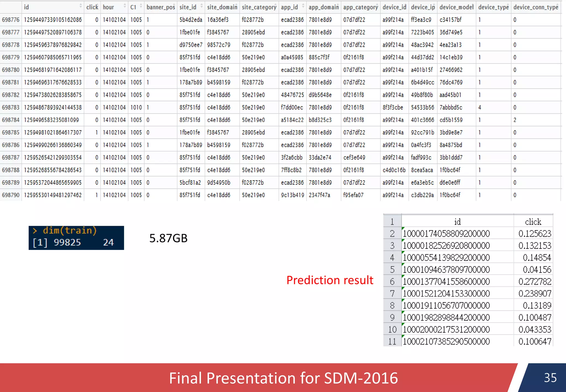Sort by the hour column header

coord(114,7)
